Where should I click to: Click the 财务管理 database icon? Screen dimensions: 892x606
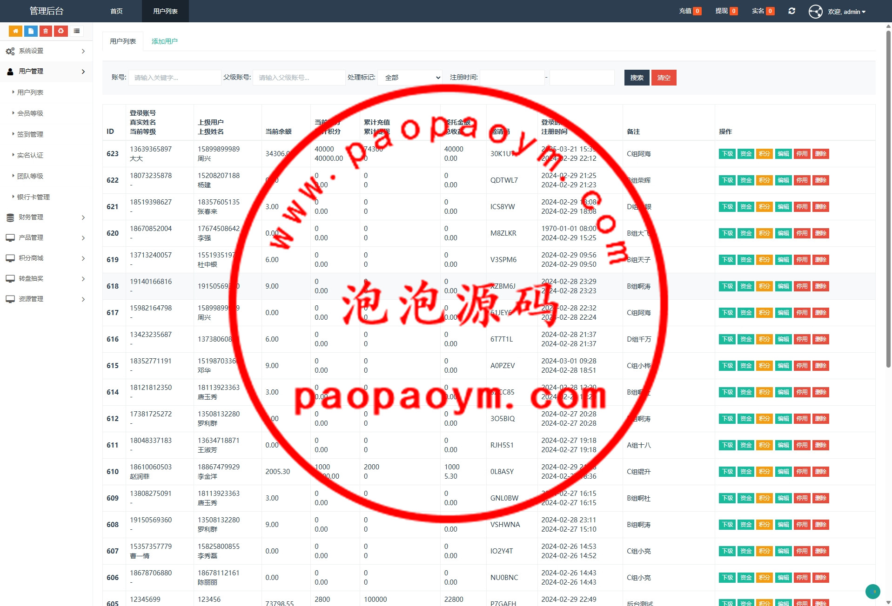(x=10, y=217)
